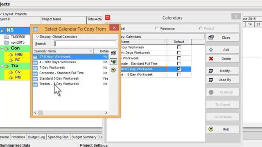Check Default box for Corporate - Standard Full Time
The height and width of the screenshot is (147, 262).
click(x=179, y=64)
